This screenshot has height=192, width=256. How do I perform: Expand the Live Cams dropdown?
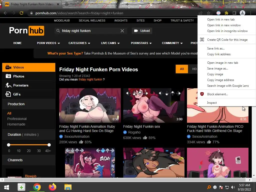(x=110, y=43)
